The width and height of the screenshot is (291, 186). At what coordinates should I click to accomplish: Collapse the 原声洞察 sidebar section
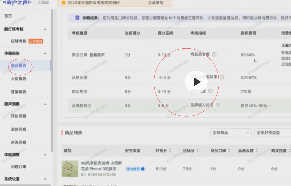(x=45, y=104)
